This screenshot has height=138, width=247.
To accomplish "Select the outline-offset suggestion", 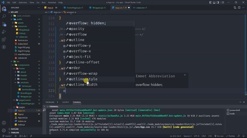I will point(100,62).
